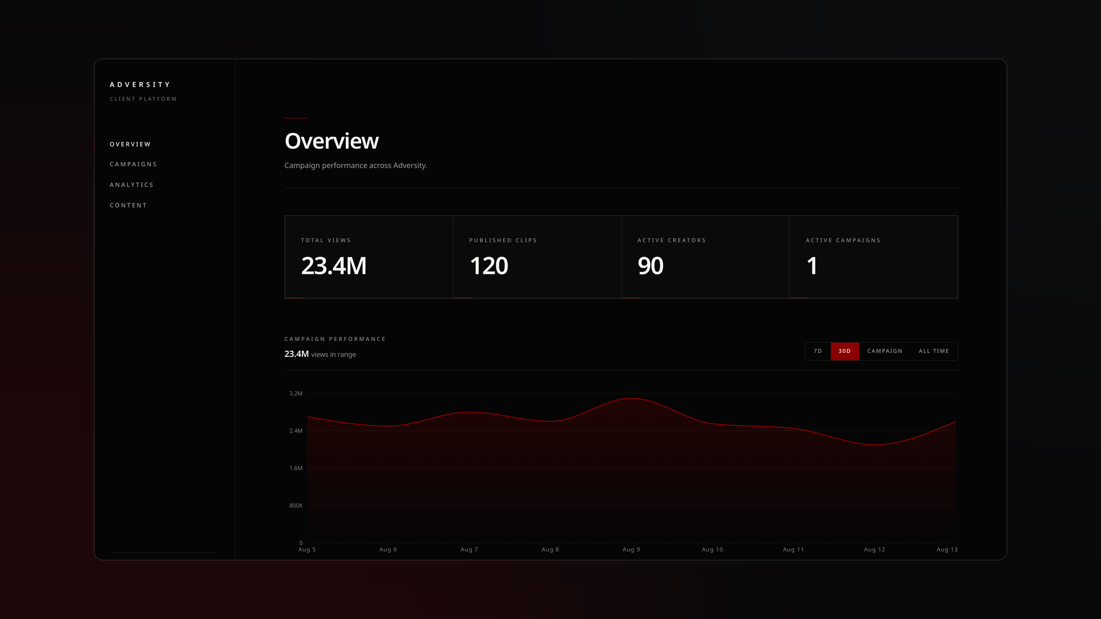
Task: Click the 800K y-axis label
Action: point(296,506)
